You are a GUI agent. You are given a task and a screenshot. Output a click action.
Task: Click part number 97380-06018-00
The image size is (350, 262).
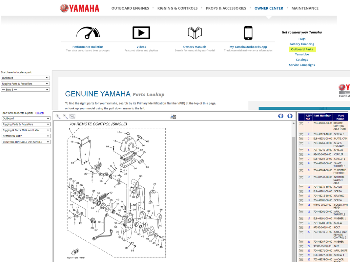pos(323,228)
